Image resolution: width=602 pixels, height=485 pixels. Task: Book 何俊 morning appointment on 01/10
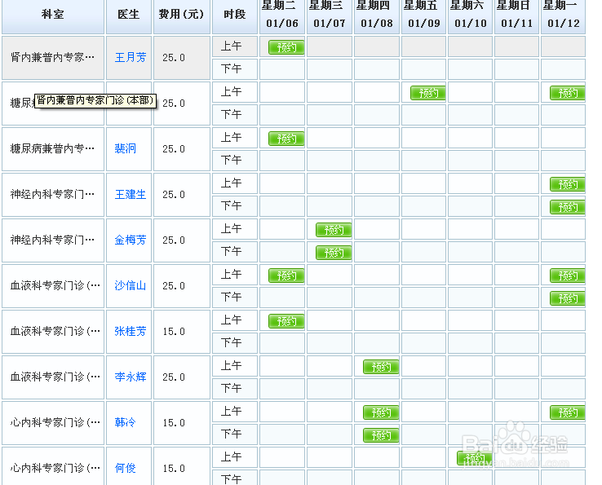tap(475, 458)
